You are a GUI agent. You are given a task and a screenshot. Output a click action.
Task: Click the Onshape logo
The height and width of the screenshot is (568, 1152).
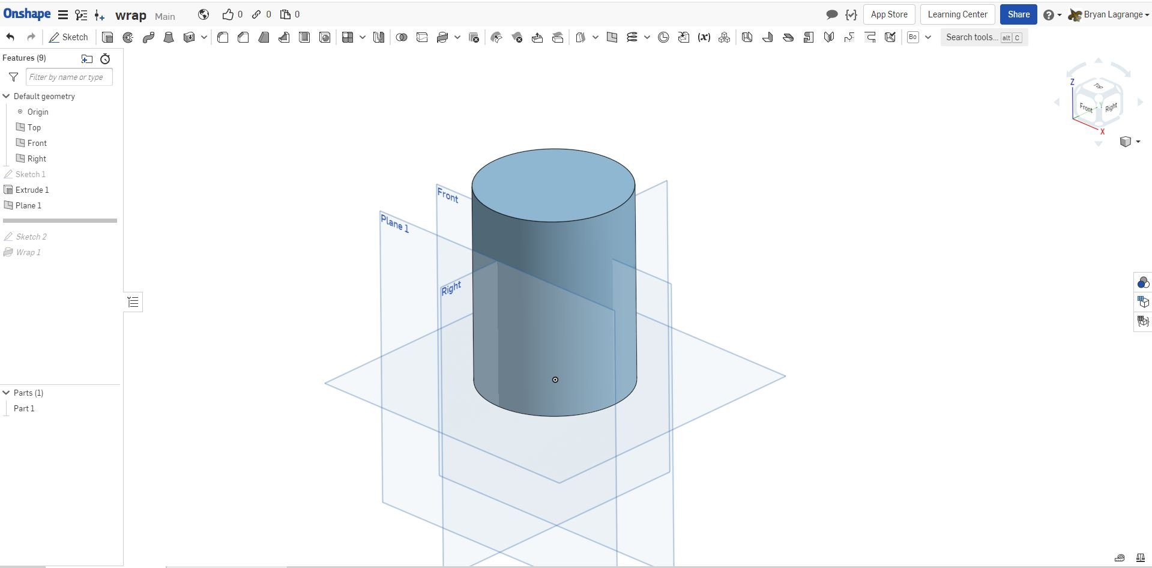27,14
